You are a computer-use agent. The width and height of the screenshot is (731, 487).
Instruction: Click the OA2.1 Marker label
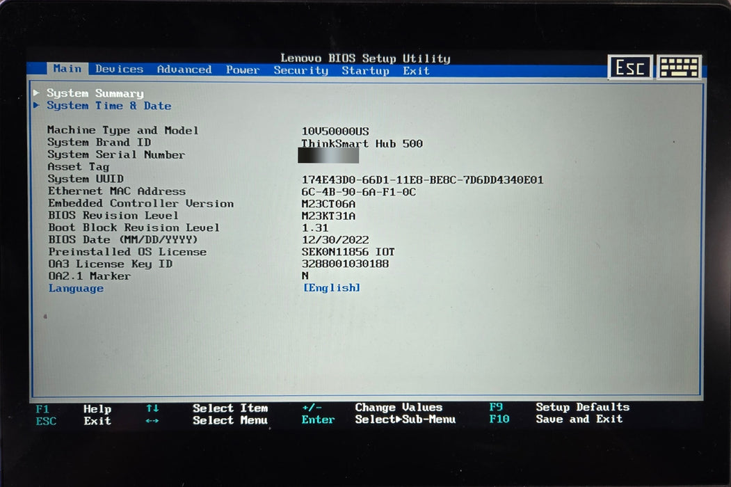point(90,276)
